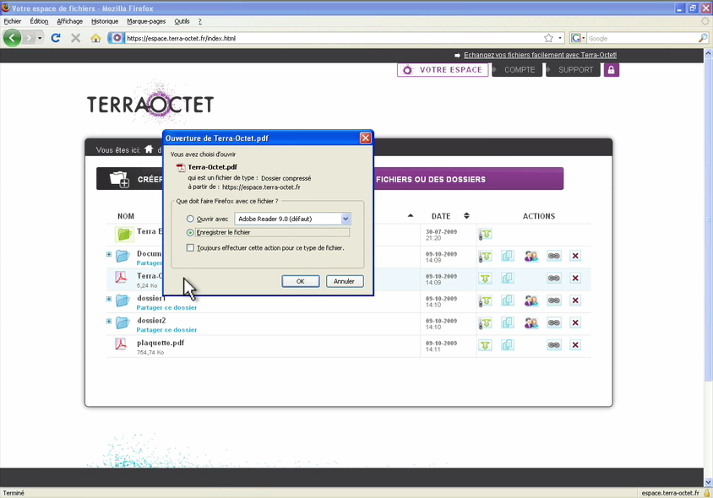Click plaquette.pdf file name
Image resolution: width=713 pixels, height=498 pixels.
161,343
